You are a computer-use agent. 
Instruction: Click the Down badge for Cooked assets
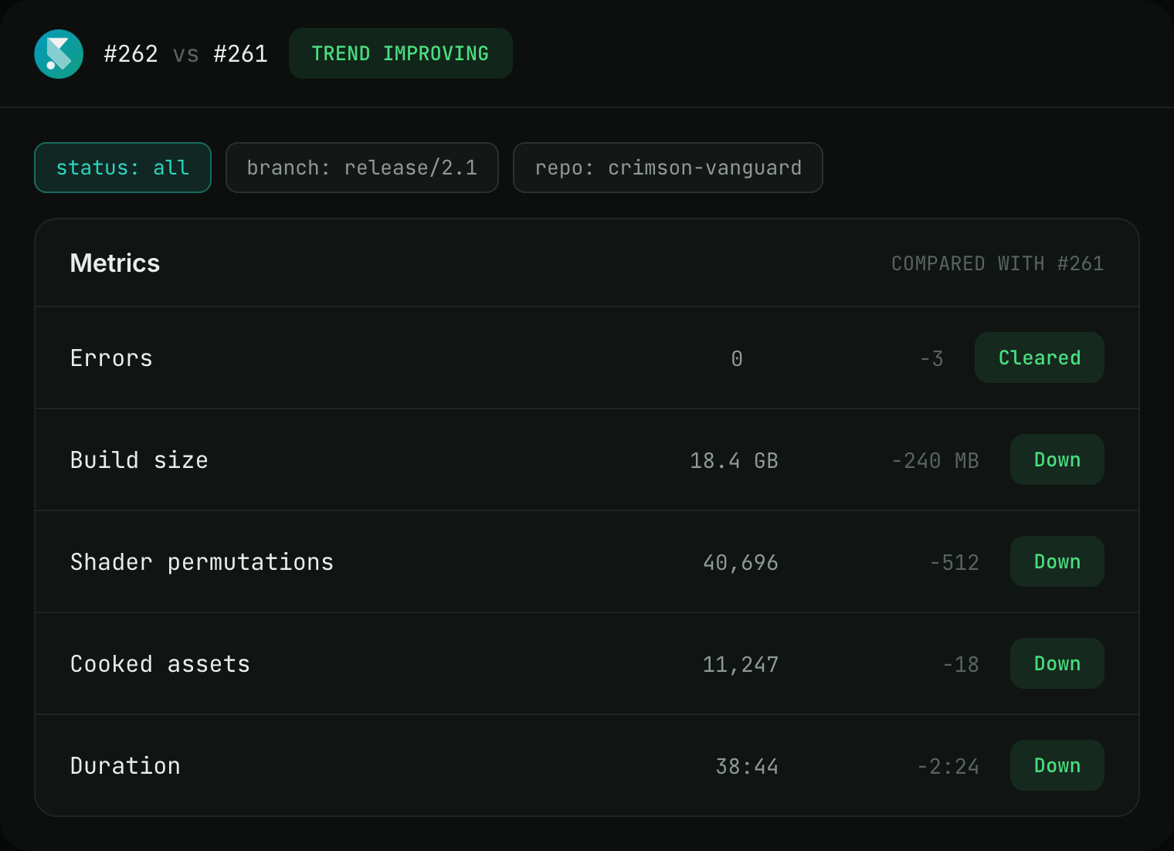1057,663
